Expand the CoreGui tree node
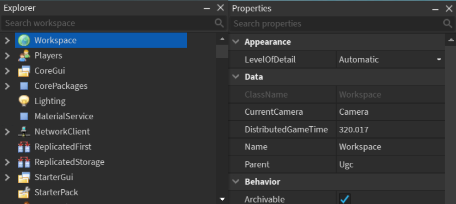456x204 pixels. coord(7,71)
